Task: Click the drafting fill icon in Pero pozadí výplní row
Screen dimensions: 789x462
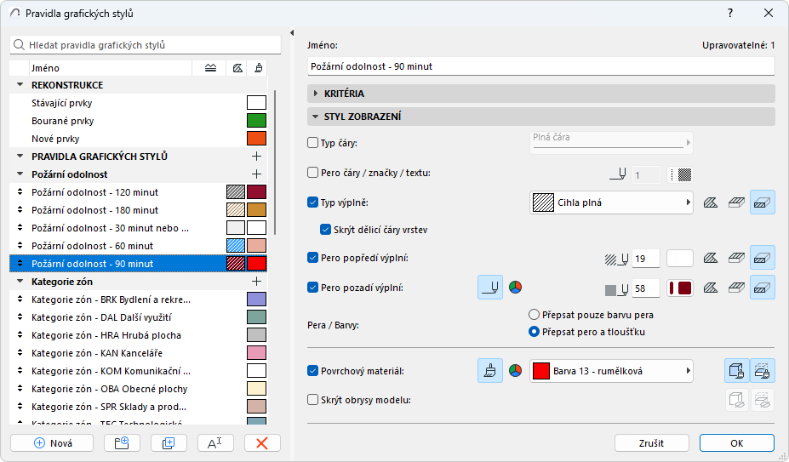Action: tap(737, 288)
